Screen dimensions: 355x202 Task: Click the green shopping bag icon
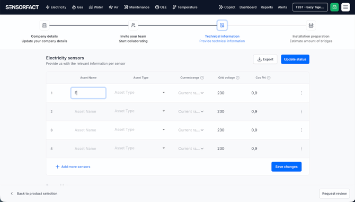coord(334,7)
